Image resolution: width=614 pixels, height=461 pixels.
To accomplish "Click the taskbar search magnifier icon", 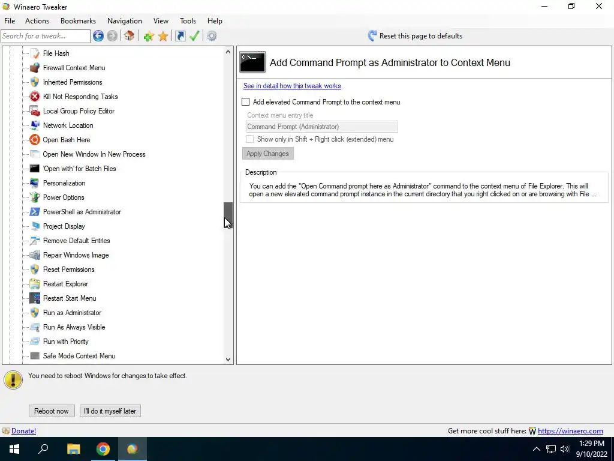I will tap(43, 449).
